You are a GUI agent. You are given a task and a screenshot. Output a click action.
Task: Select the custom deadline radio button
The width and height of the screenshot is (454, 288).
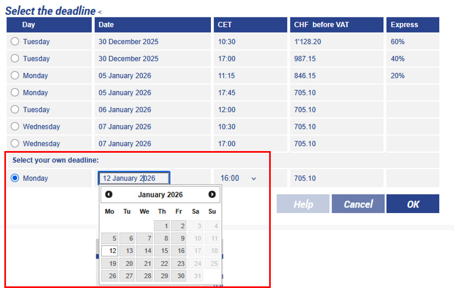coord(15,178)
